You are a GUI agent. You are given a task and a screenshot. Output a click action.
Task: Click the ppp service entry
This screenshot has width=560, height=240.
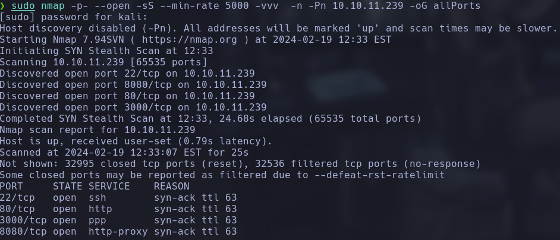[x=97, y=220]
